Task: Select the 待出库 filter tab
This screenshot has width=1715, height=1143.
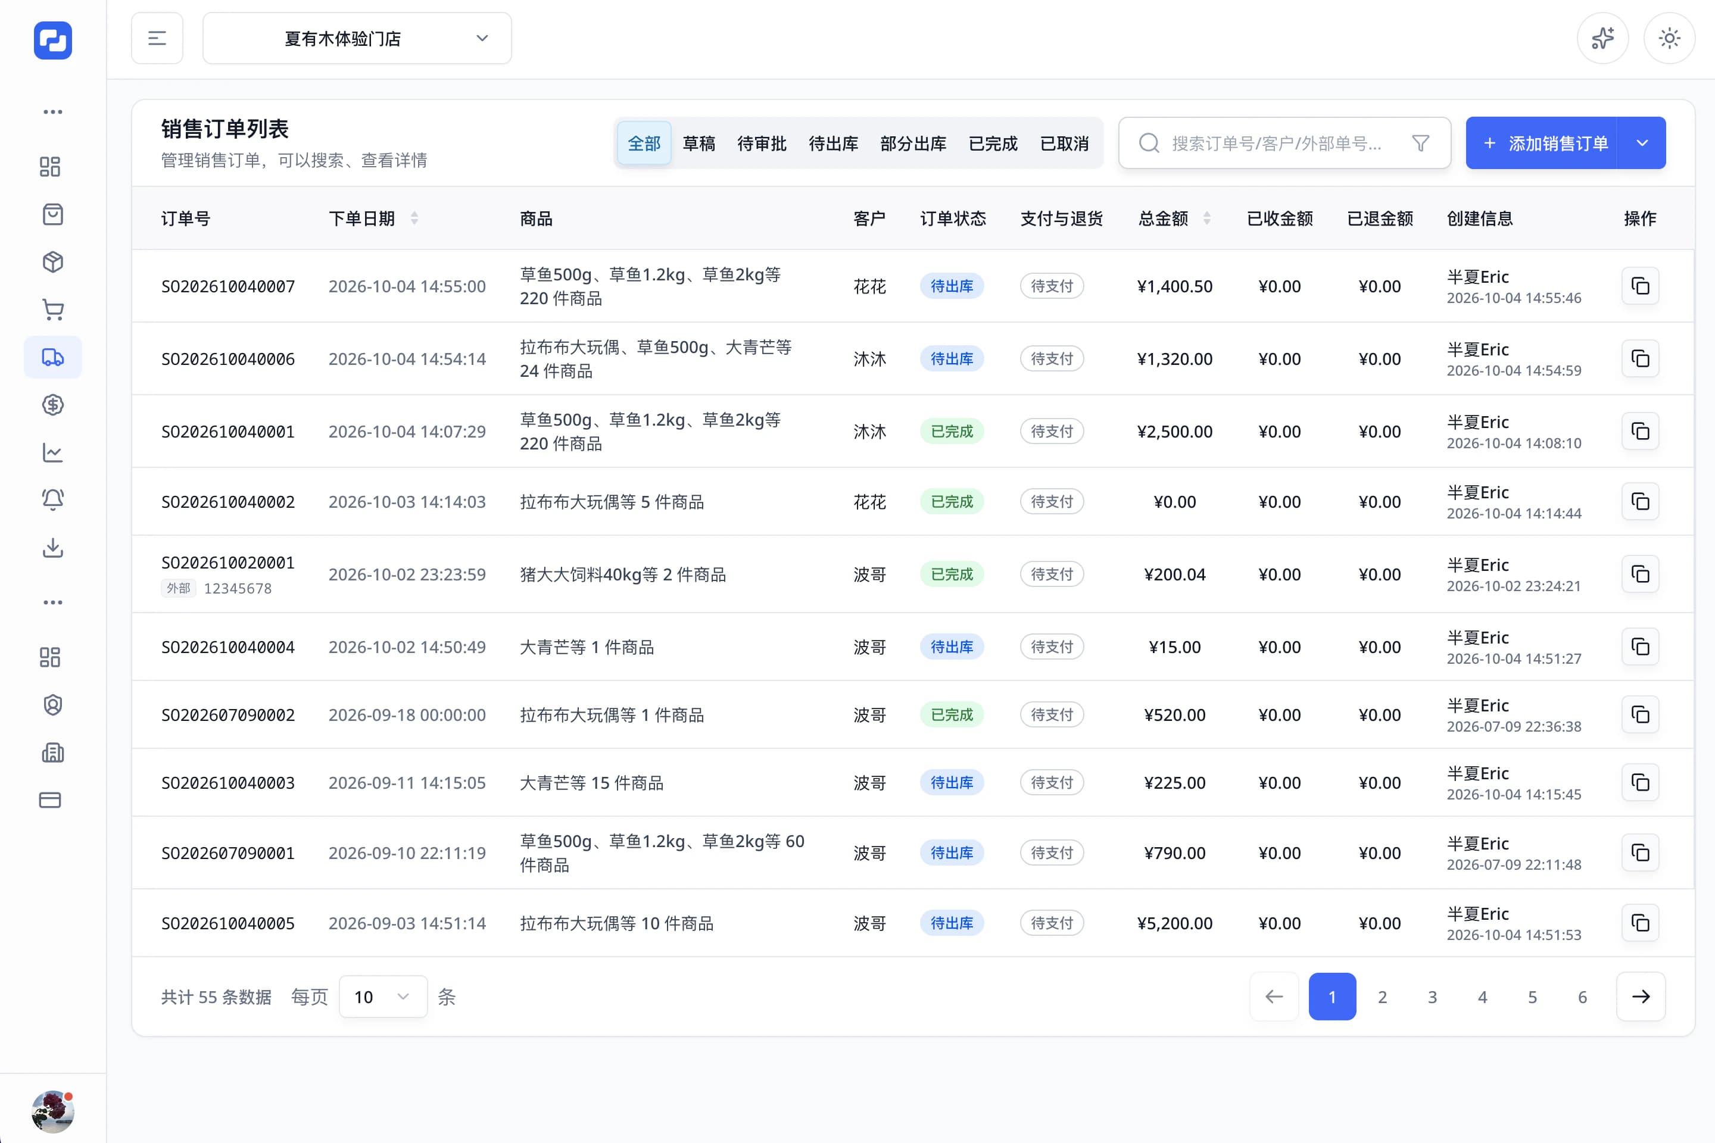Action: [832, 143]
